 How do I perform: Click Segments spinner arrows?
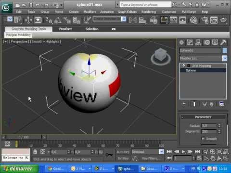pos(219,132)
